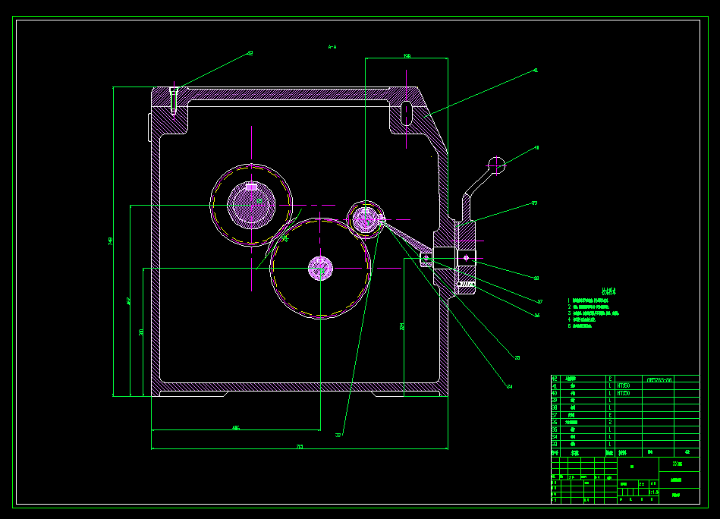Screen dimensions: 720x519
Task: Select the 445 horizontal dimension text
Action: (x=235, y=428)
